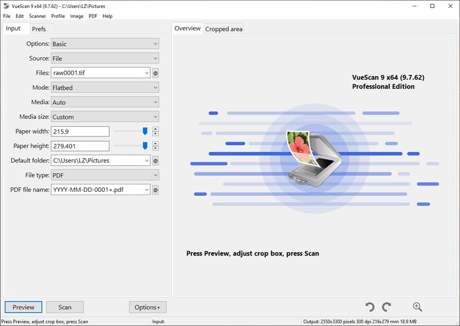Click the @ icon next to PDF file name

pyautogui.click(x=156, y=190)
